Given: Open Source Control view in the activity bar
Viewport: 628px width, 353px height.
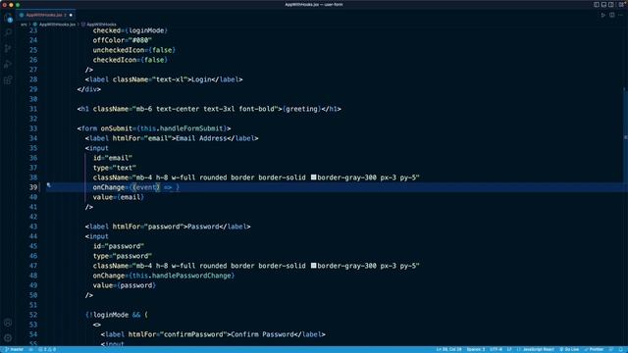Looking at the screenshot, I should tap(8, 48).
